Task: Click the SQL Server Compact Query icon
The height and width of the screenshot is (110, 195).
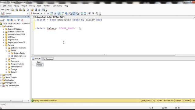Action: click(28, 10)
